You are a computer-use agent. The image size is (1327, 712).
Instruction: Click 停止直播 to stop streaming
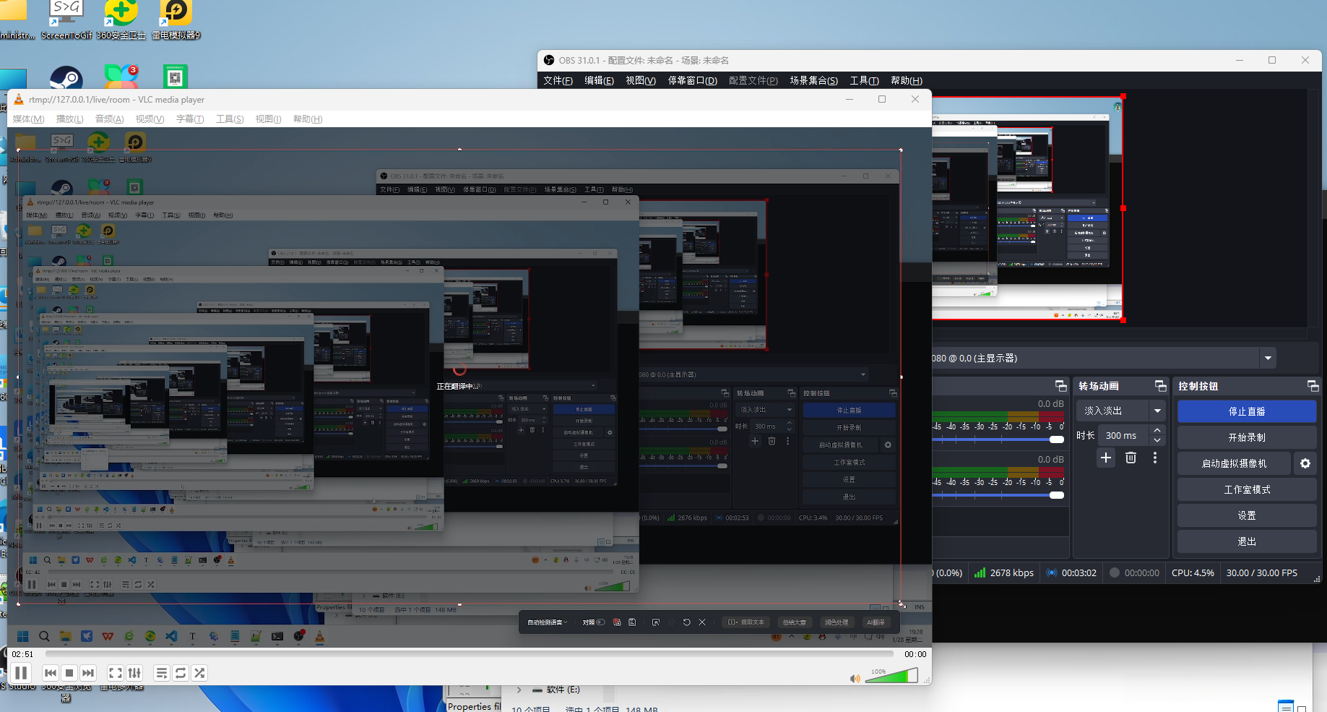click(x=1247, y=411)
